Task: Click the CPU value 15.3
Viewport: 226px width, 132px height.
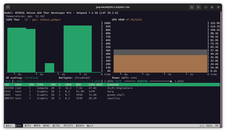Action: coord(68,88)
